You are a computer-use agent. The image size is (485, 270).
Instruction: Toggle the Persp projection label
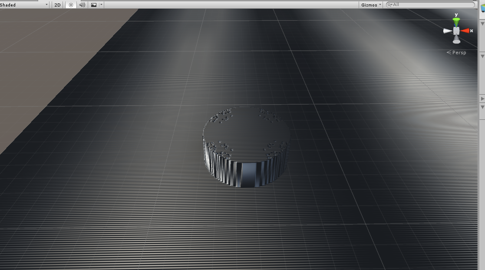(456, 53)
